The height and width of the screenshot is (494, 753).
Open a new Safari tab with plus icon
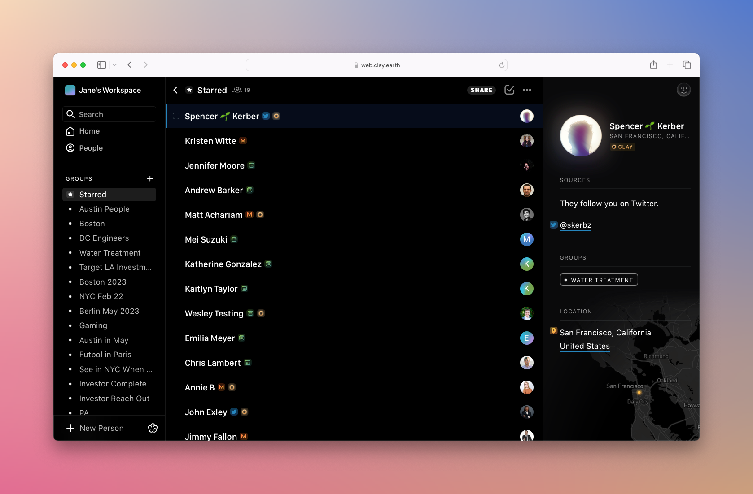[670, 65]
